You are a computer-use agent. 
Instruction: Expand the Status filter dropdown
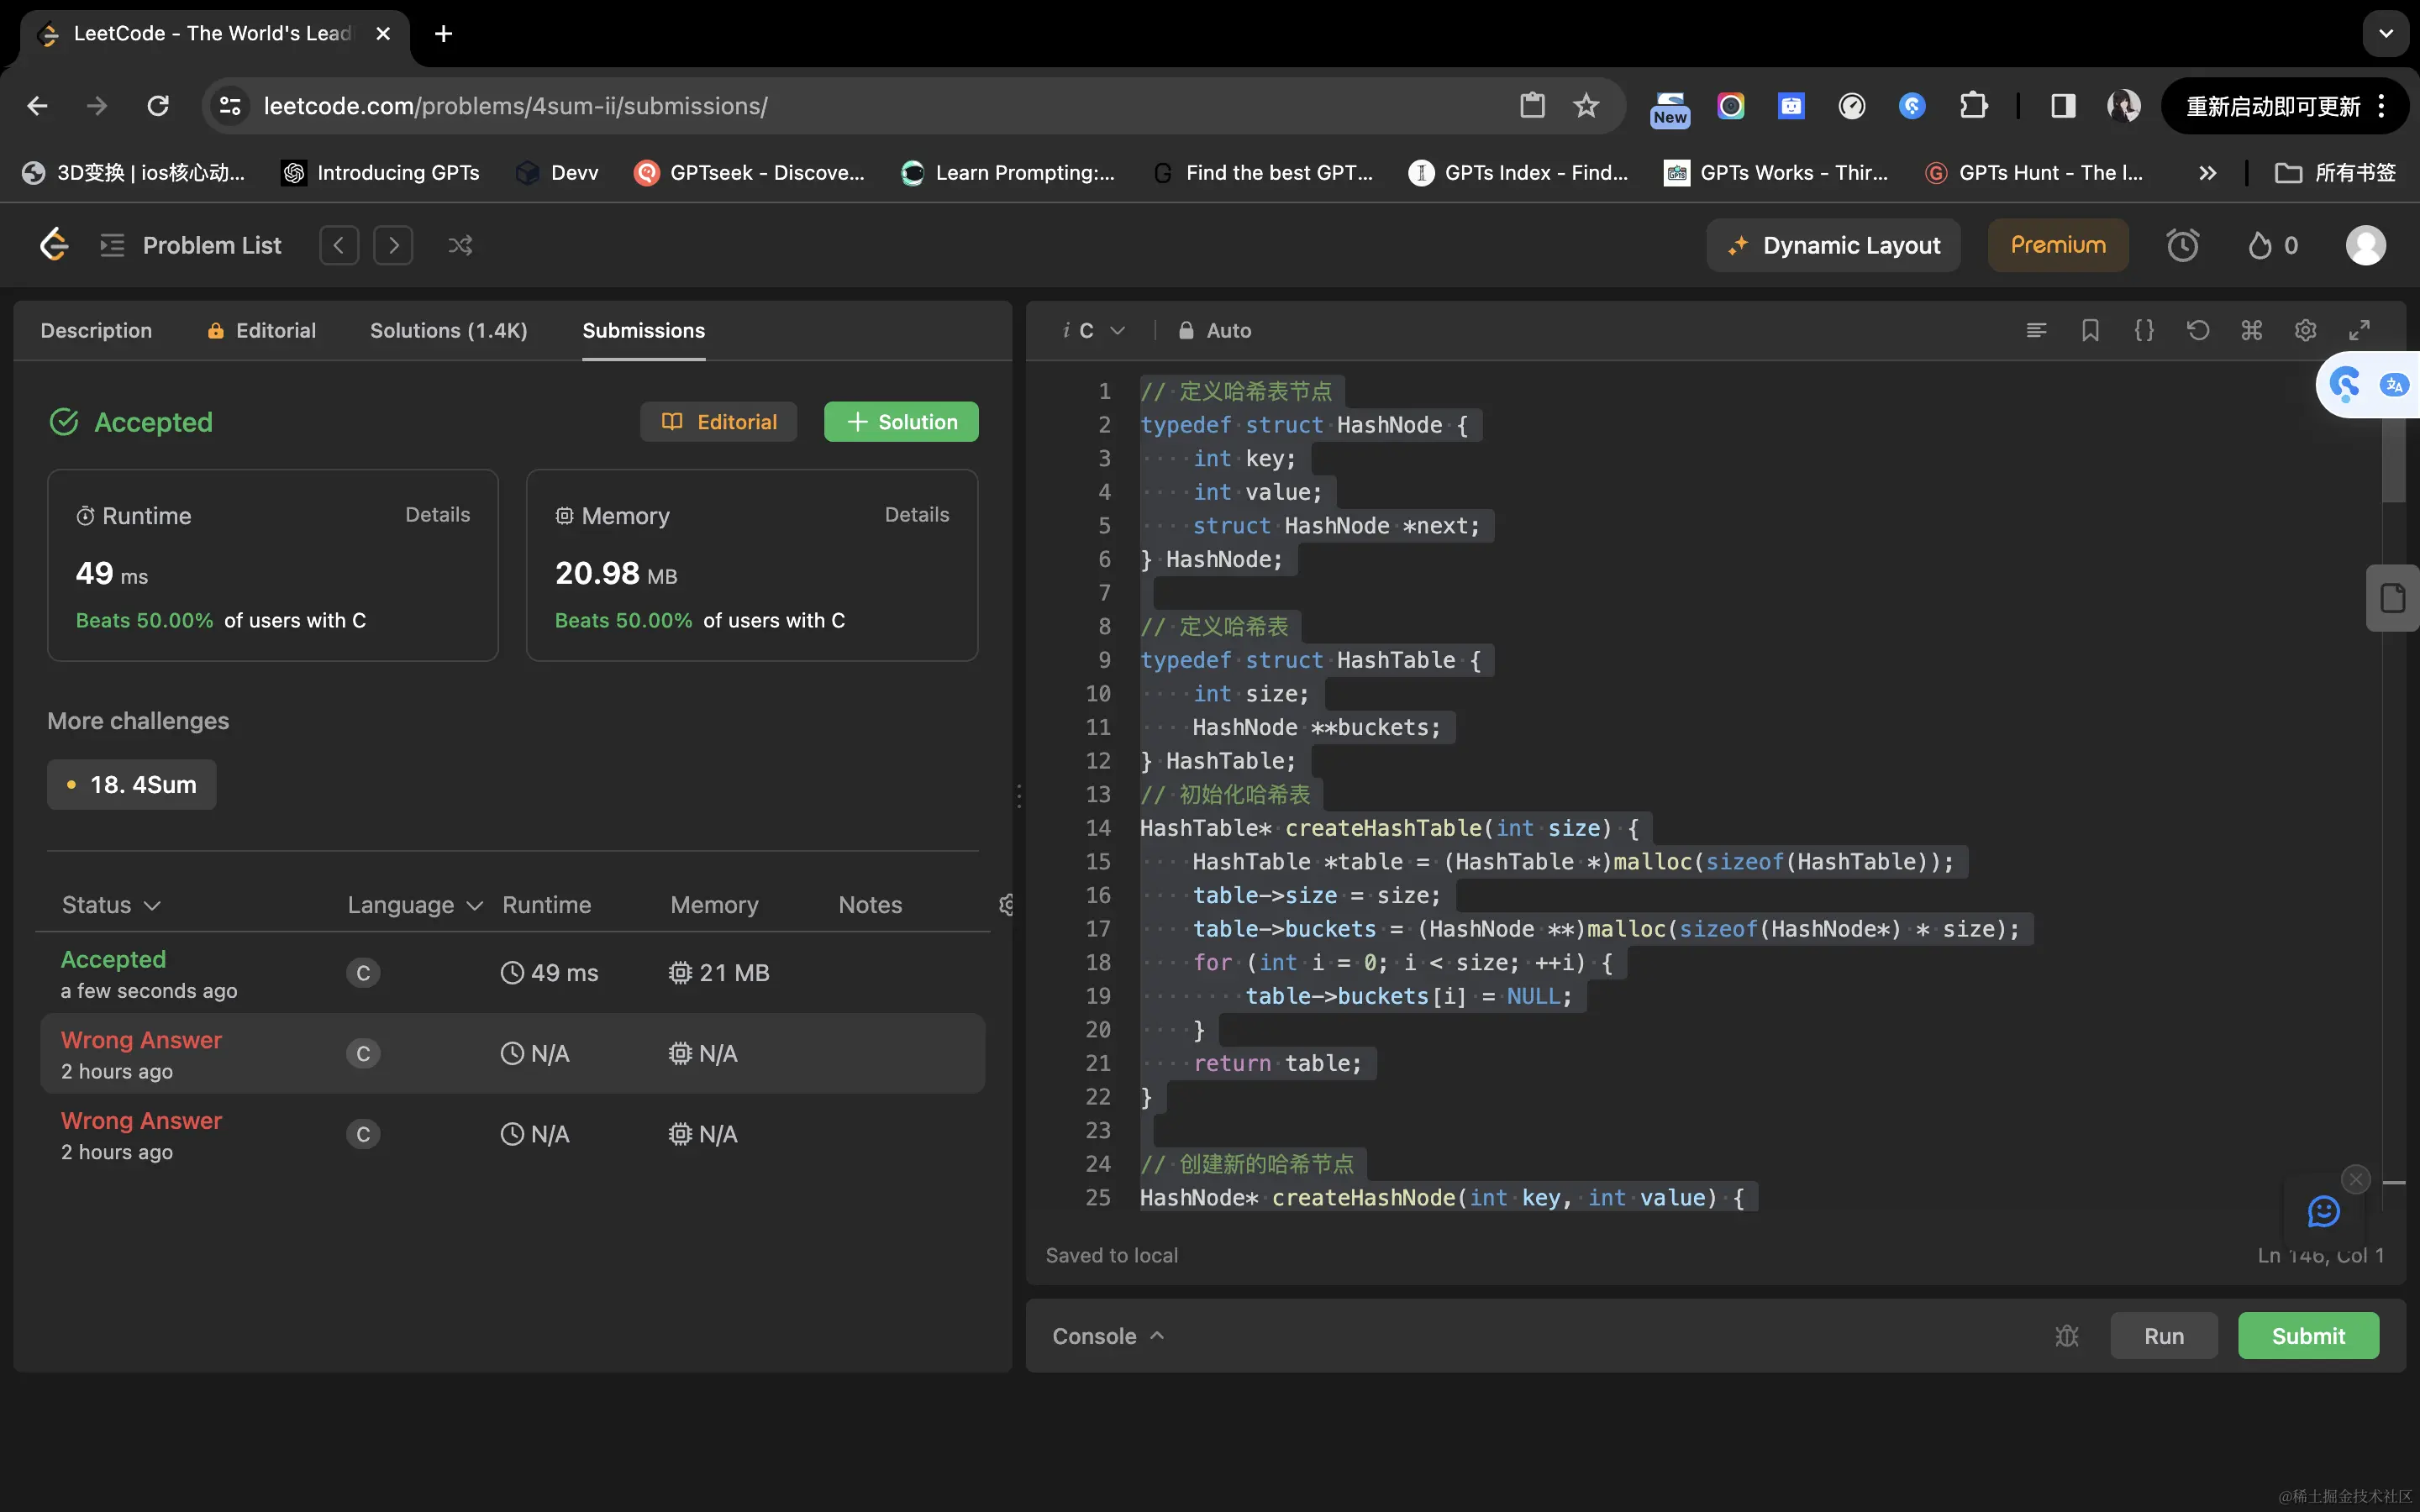pyautogui.click(x=111, y=905)
